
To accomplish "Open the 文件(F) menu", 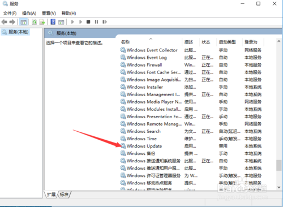I will (10, 13).
